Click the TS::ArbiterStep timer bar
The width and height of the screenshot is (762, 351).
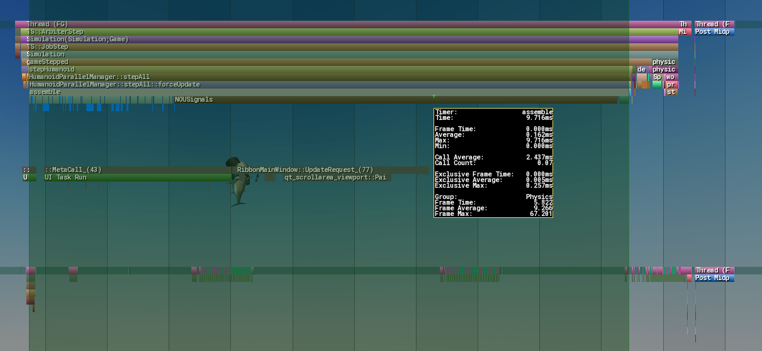click(349, 31)
